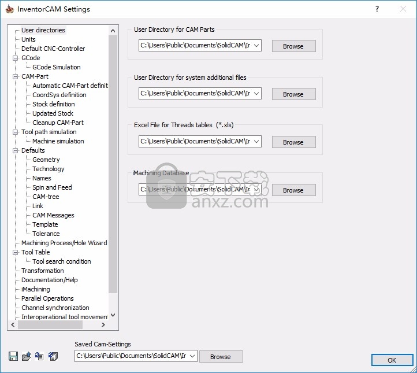417x373 pixels.
Task: Open Parallel Operations settings
Action: (x=47, y=298)
